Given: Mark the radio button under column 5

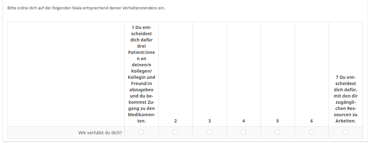Looking at the screenshot, I should [x=278, y=132].
